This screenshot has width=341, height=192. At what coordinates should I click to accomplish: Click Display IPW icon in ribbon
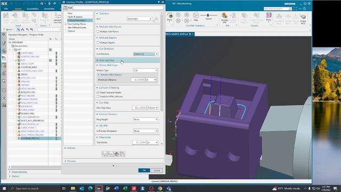[x=225, y=18]
